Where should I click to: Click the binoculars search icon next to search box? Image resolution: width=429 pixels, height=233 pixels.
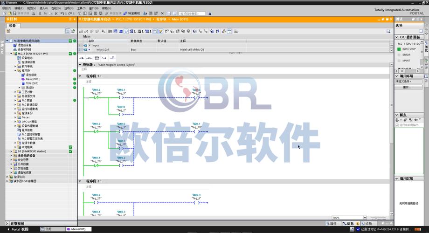click(210, 14)
